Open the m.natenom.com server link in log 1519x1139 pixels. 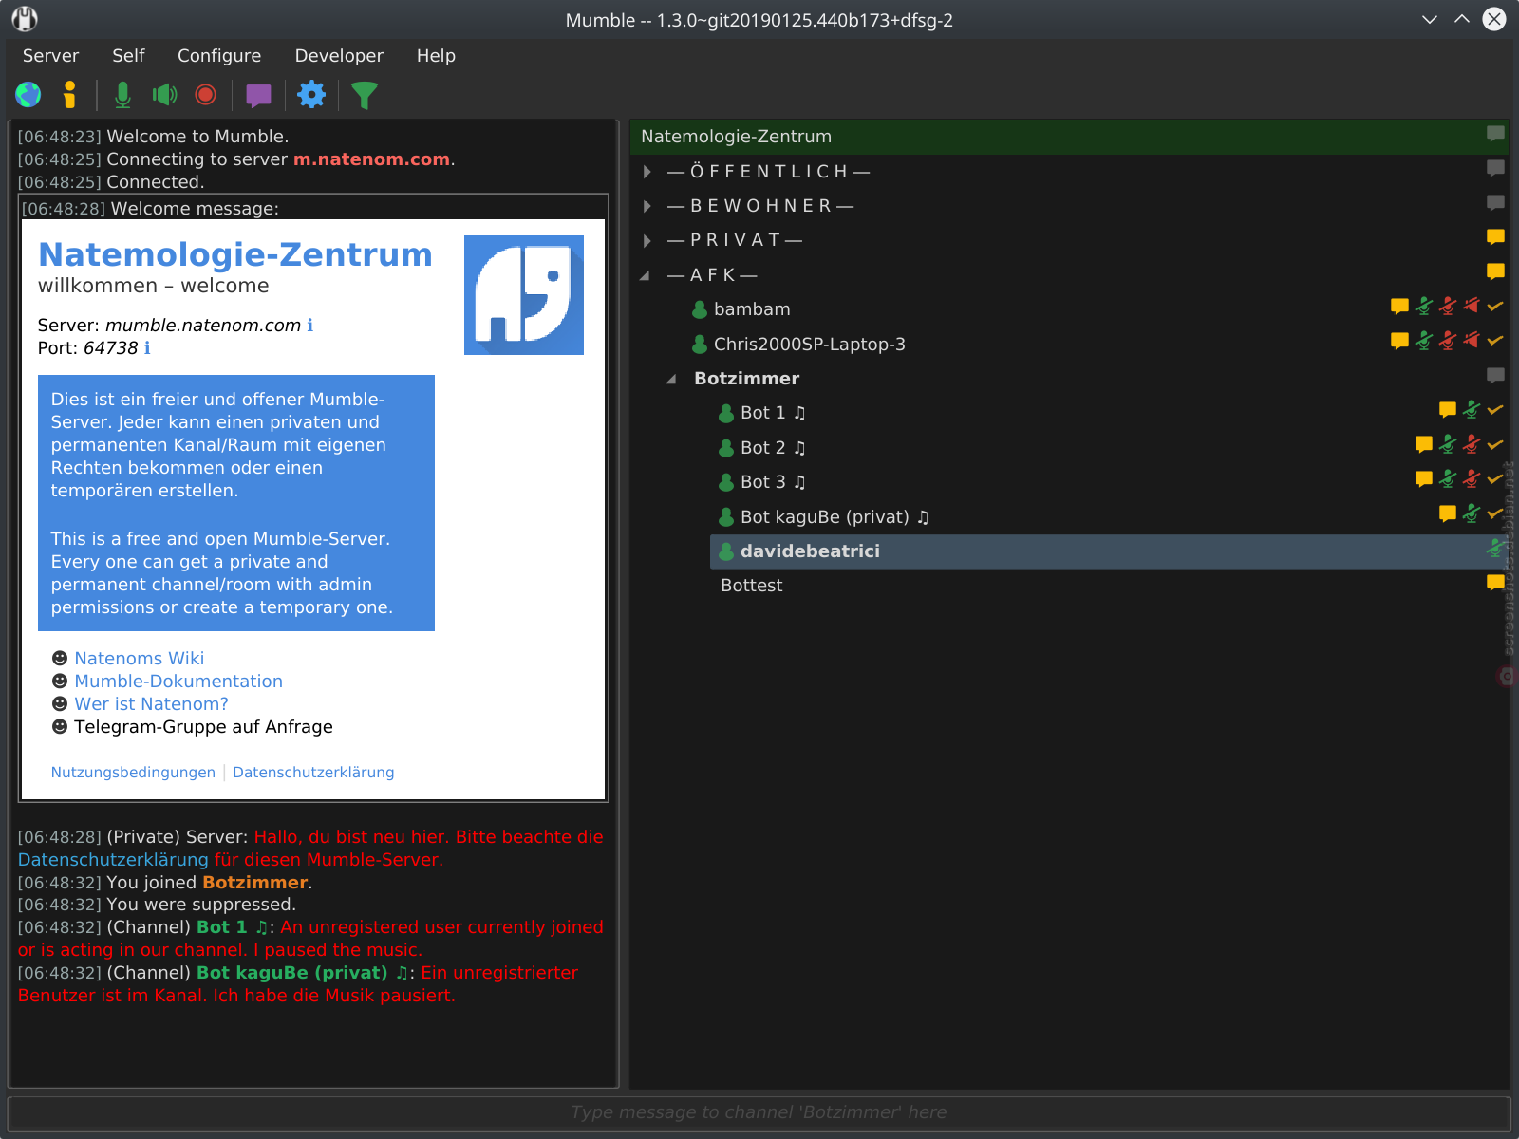point(371,159)
